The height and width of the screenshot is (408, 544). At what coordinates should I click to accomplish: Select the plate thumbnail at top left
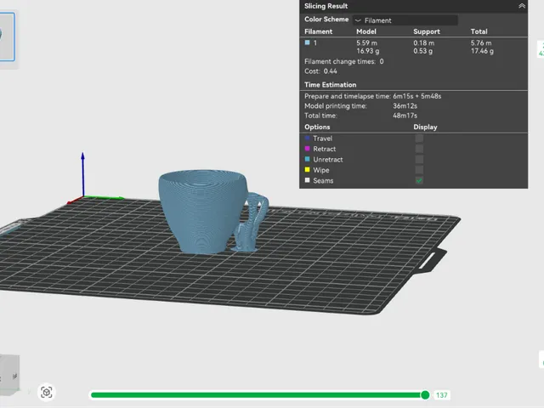click(7, 37)
